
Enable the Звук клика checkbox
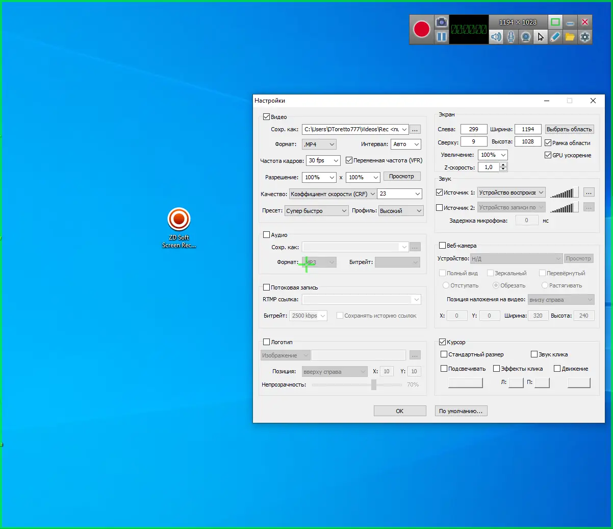[534, 354]
